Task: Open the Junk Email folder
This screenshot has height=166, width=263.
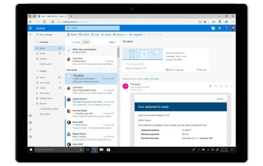Action: click(45, 83)
